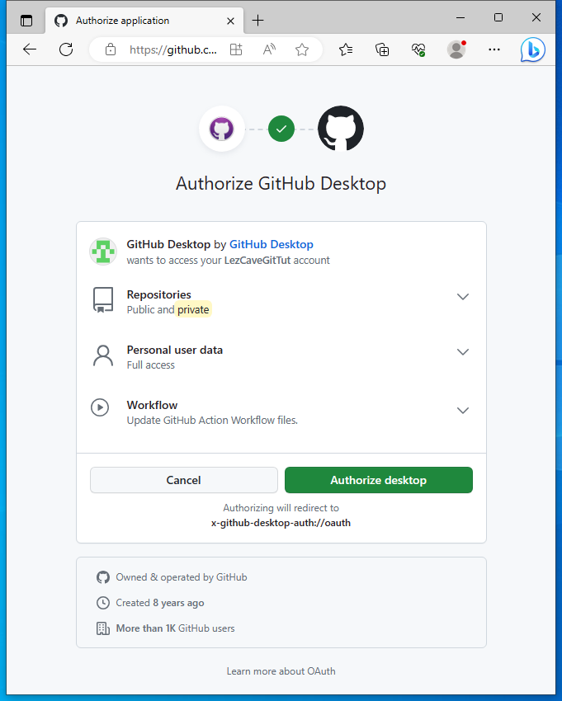Refresh the GitHub authorization page
Viewport: 562px width, 701px height.
click(66, 49)
